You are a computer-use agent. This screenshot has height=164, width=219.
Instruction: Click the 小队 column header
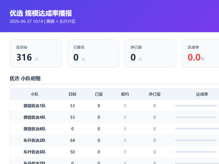tap(35, 94)
